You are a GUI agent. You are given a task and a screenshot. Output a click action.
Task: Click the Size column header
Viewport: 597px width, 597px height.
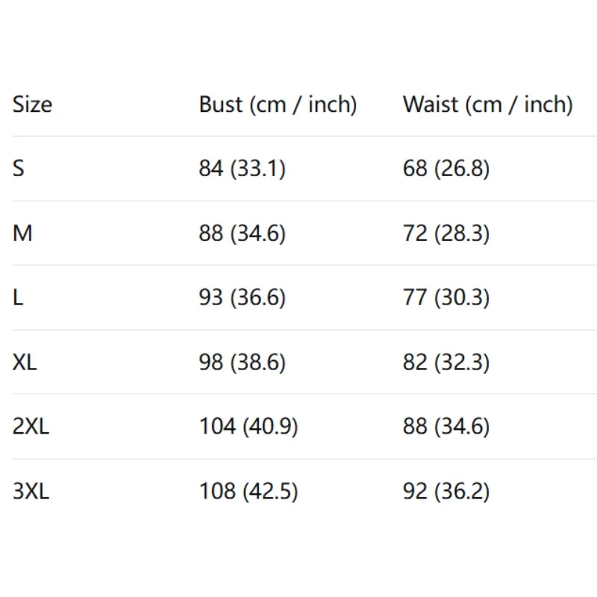click(32, 104)
